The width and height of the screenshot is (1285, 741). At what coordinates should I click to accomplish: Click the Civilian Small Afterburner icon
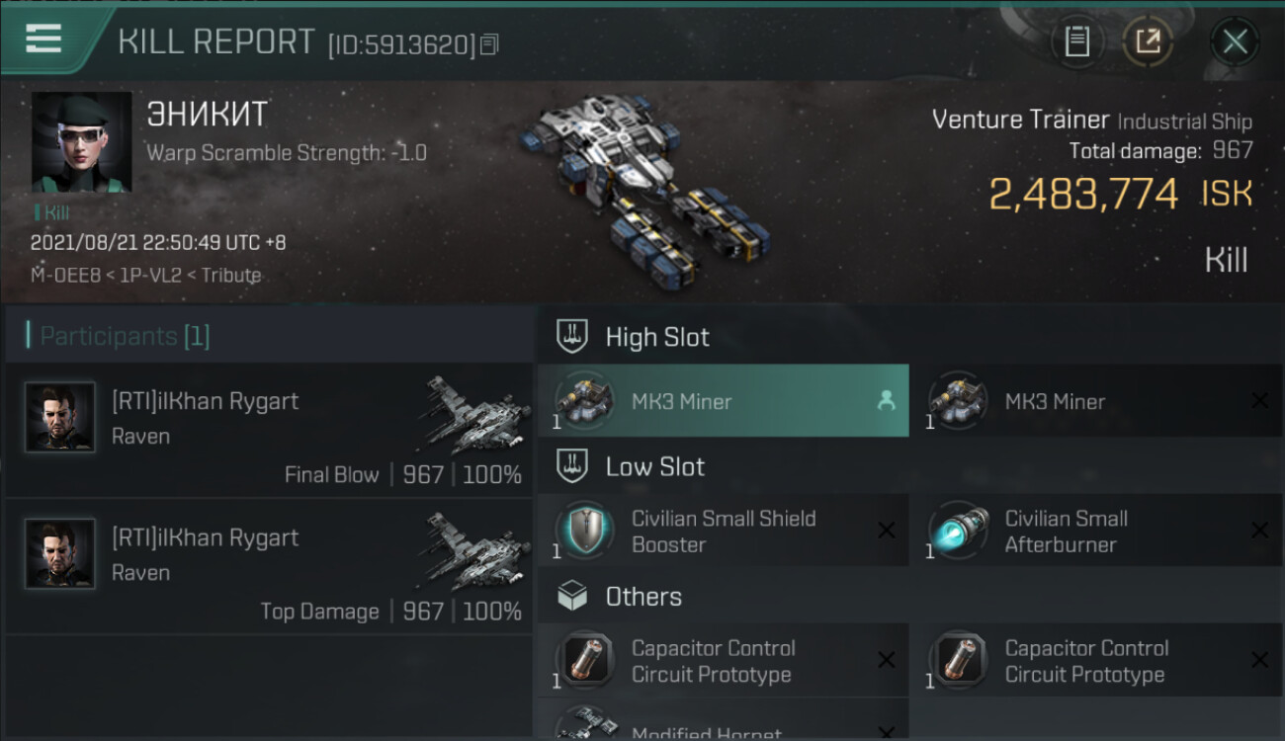coord(957,531)
